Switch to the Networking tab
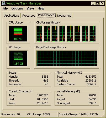The width and height of the screenshot is (106, 118). (x=64, y=16)
